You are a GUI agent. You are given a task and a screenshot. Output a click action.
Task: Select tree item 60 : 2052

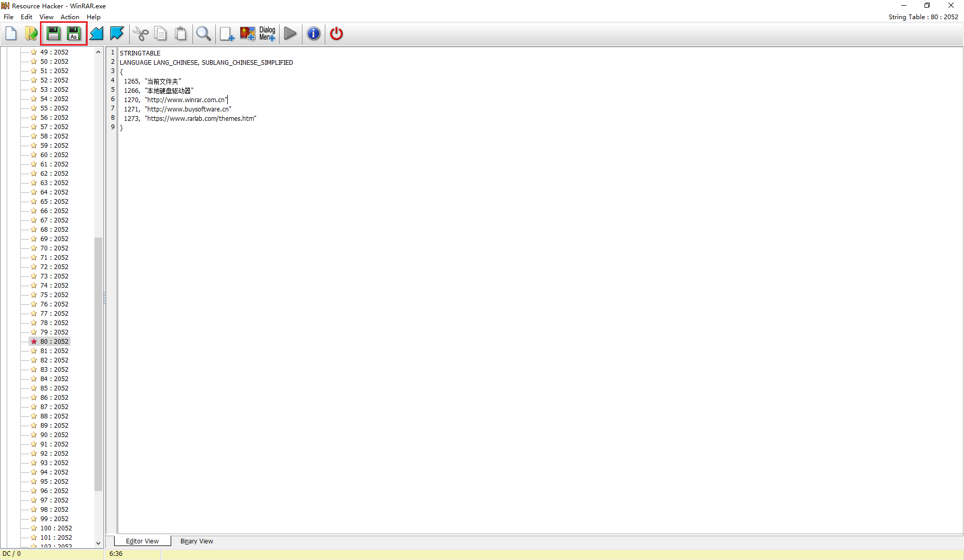[54, 155]
